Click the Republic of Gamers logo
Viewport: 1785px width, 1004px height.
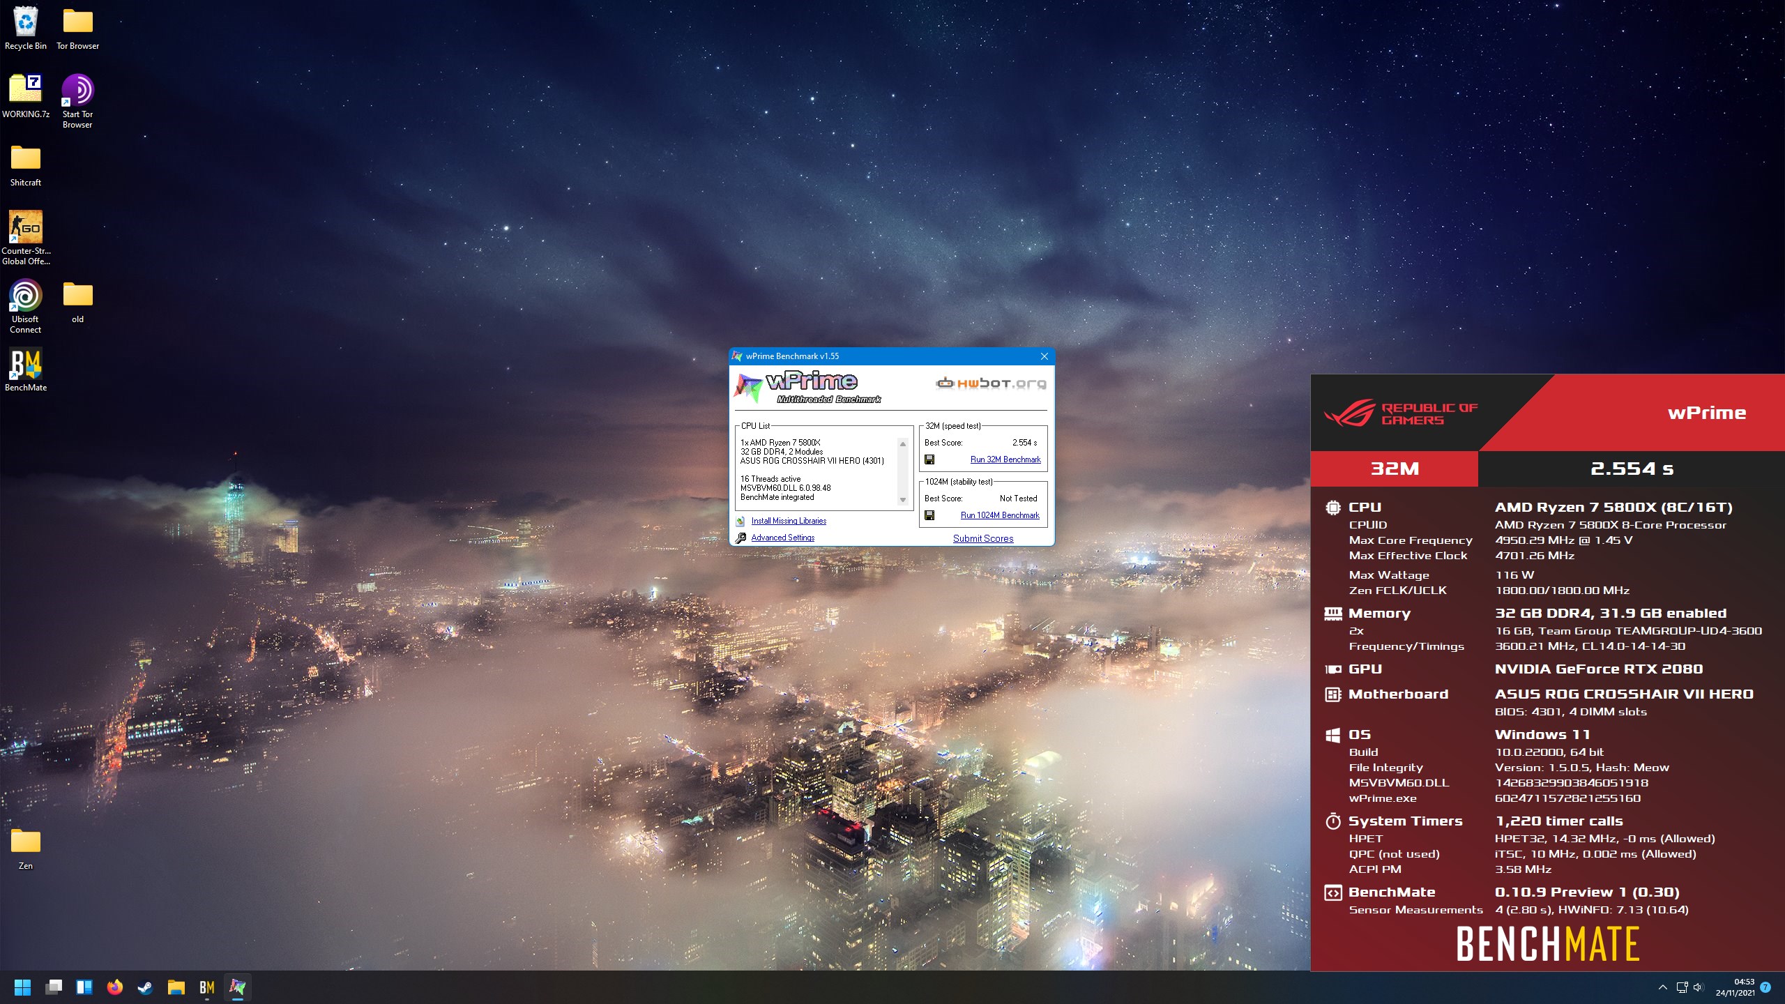click(1401, 413)
